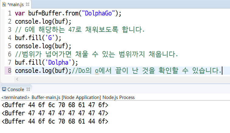Viewport: 230px width, 133px height.
Task: Click the 'Dolpha' string on line 7
Action: tap(58, 63)
